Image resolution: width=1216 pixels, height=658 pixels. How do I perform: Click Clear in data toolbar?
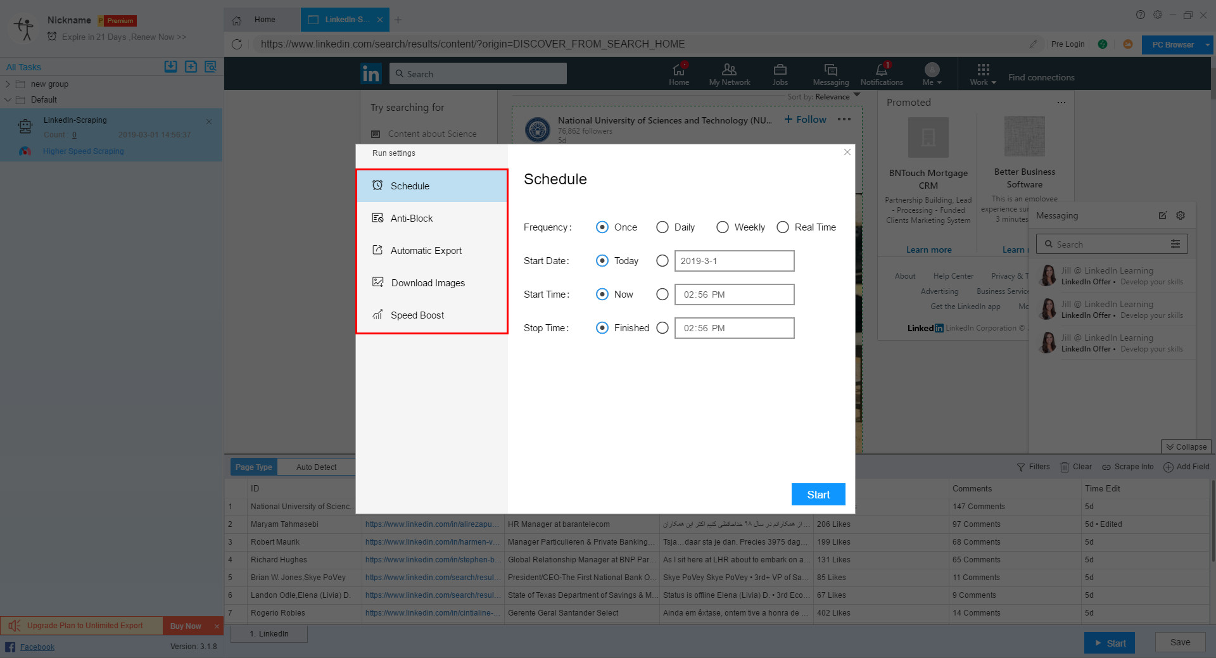tap(1076, 467)
